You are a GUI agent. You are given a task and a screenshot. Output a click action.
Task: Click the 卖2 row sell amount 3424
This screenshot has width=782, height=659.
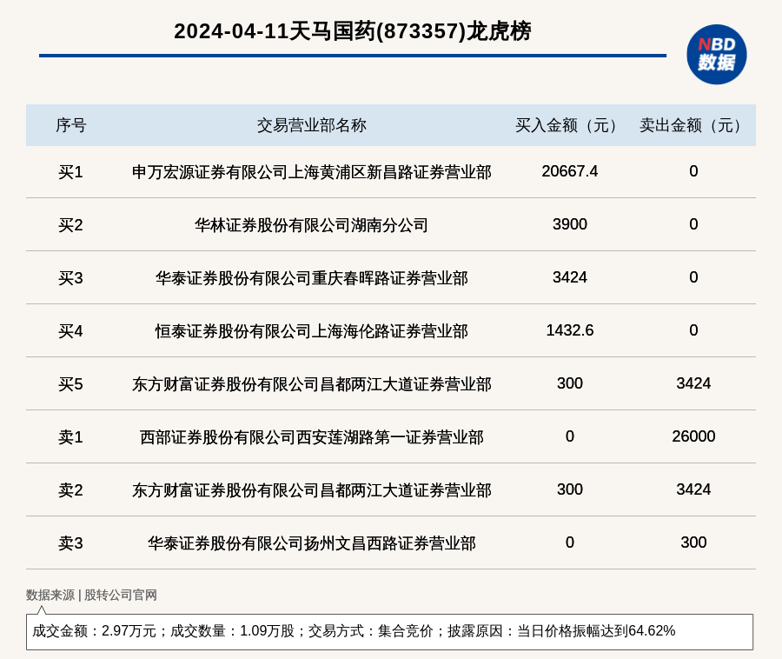[693, 489]
